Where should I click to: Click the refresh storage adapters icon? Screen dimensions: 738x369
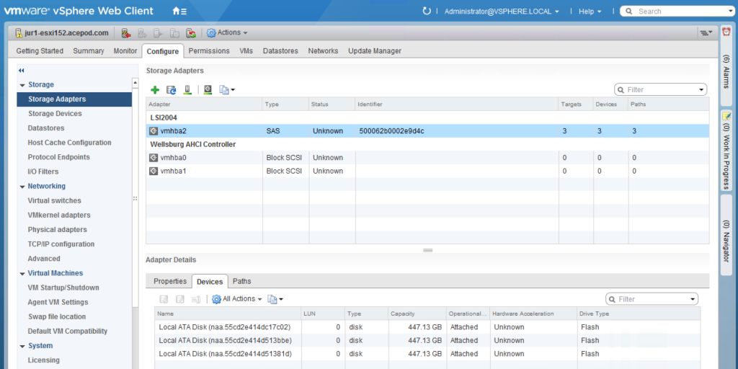coord(172,89)
